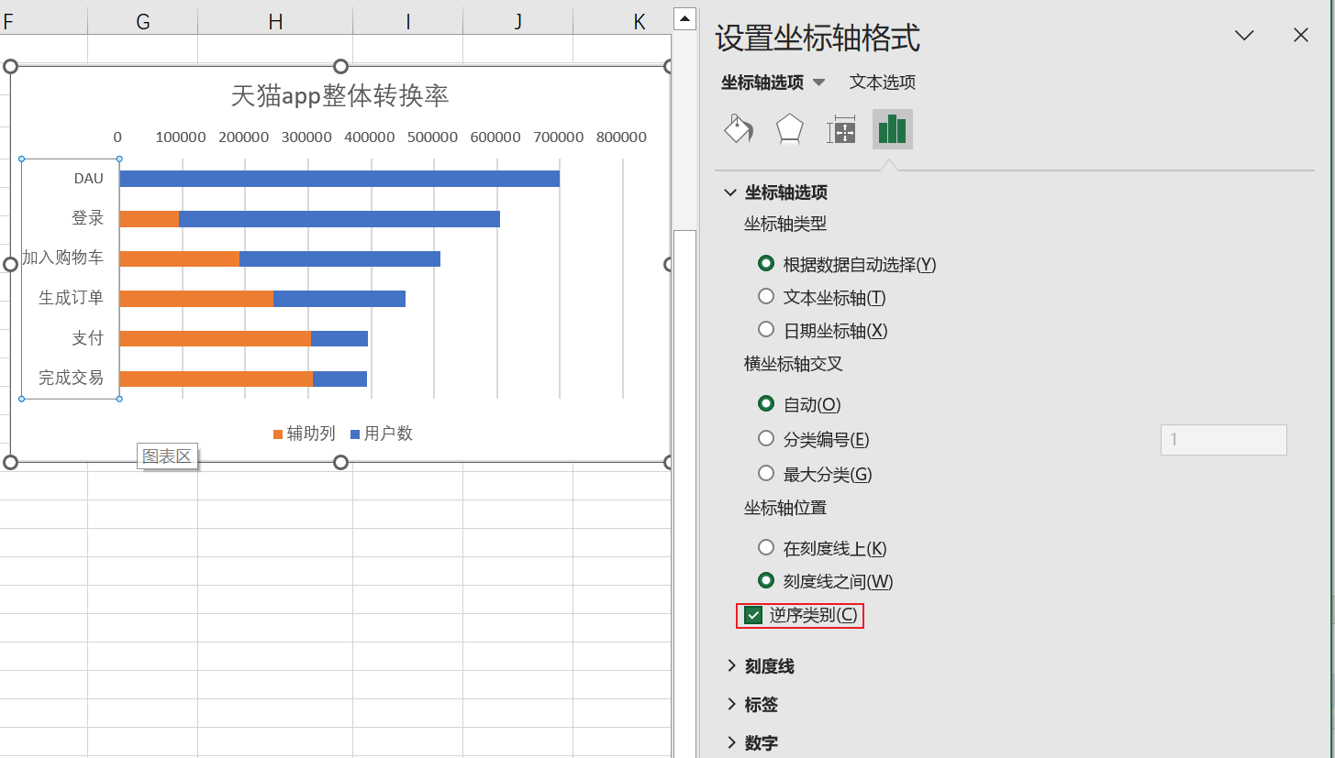Select 日期坐标轴 radio option
This screenshot has height=758, width=1335.
pyautogui.click(x=766, y=330)
